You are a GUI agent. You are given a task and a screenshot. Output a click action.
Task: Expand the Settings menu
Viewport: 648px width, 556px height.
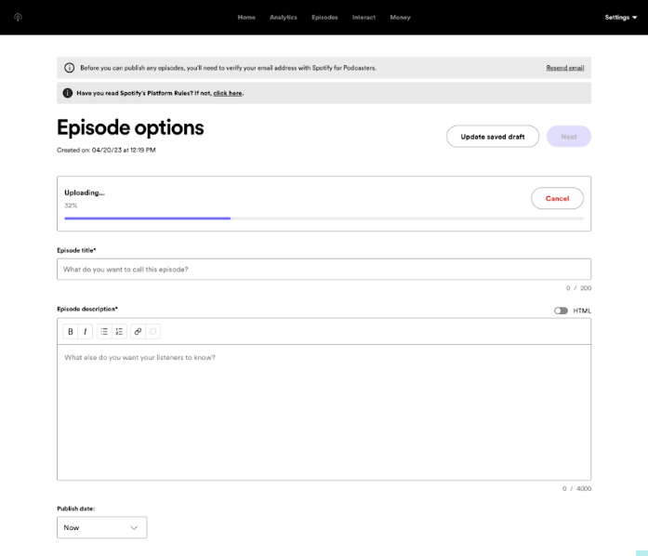pos(620,17)
